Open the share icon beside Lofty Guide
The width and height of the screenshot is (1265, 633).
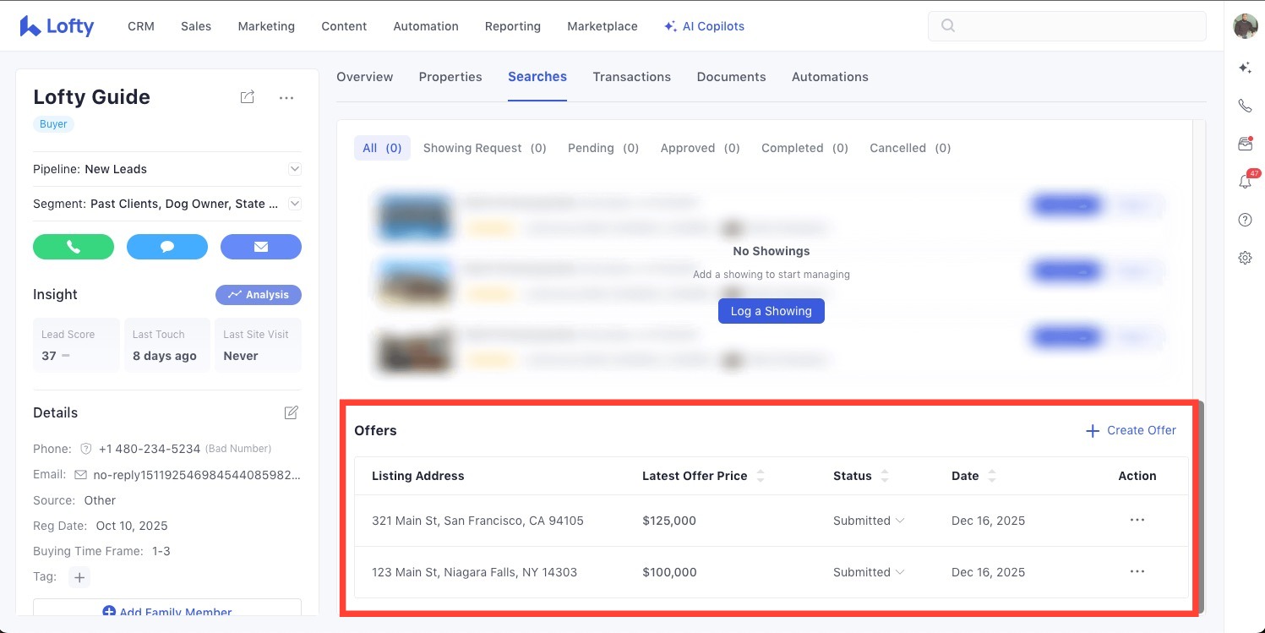tap(247, 97)
